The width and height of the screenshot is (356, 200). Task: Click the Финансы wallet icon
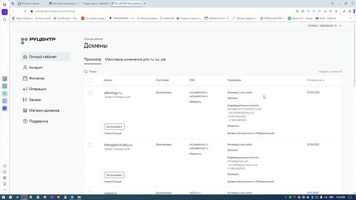coord(25,78)
